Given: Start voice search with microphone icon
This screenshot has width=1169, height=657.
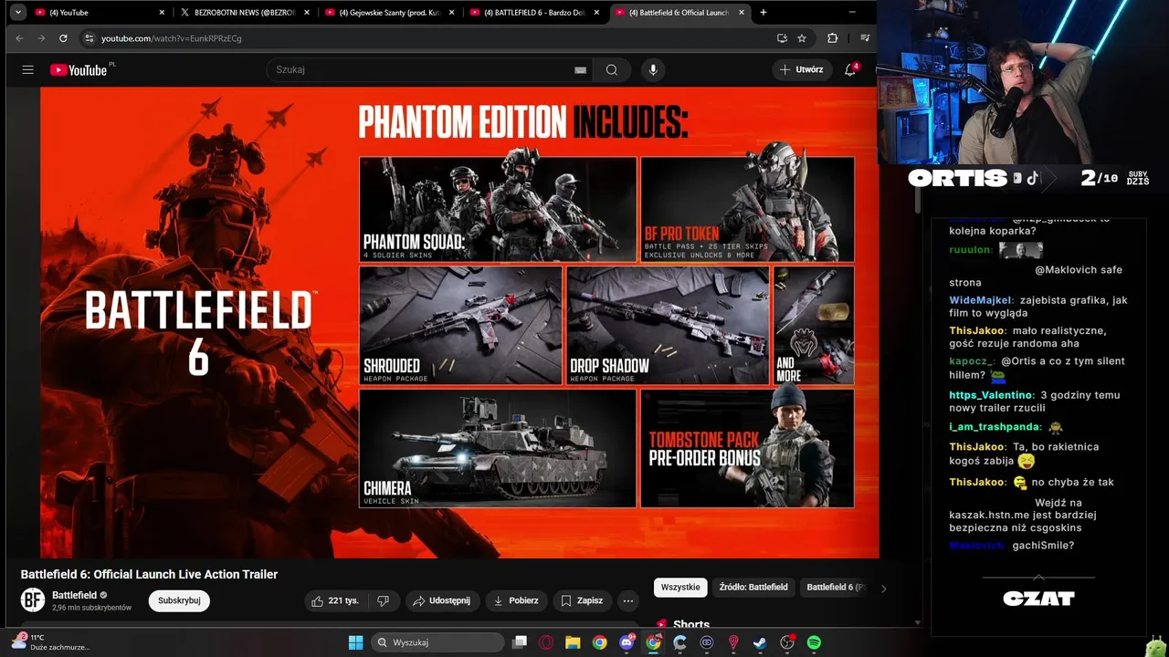Looking at the screenshot, I should [652, 70].
